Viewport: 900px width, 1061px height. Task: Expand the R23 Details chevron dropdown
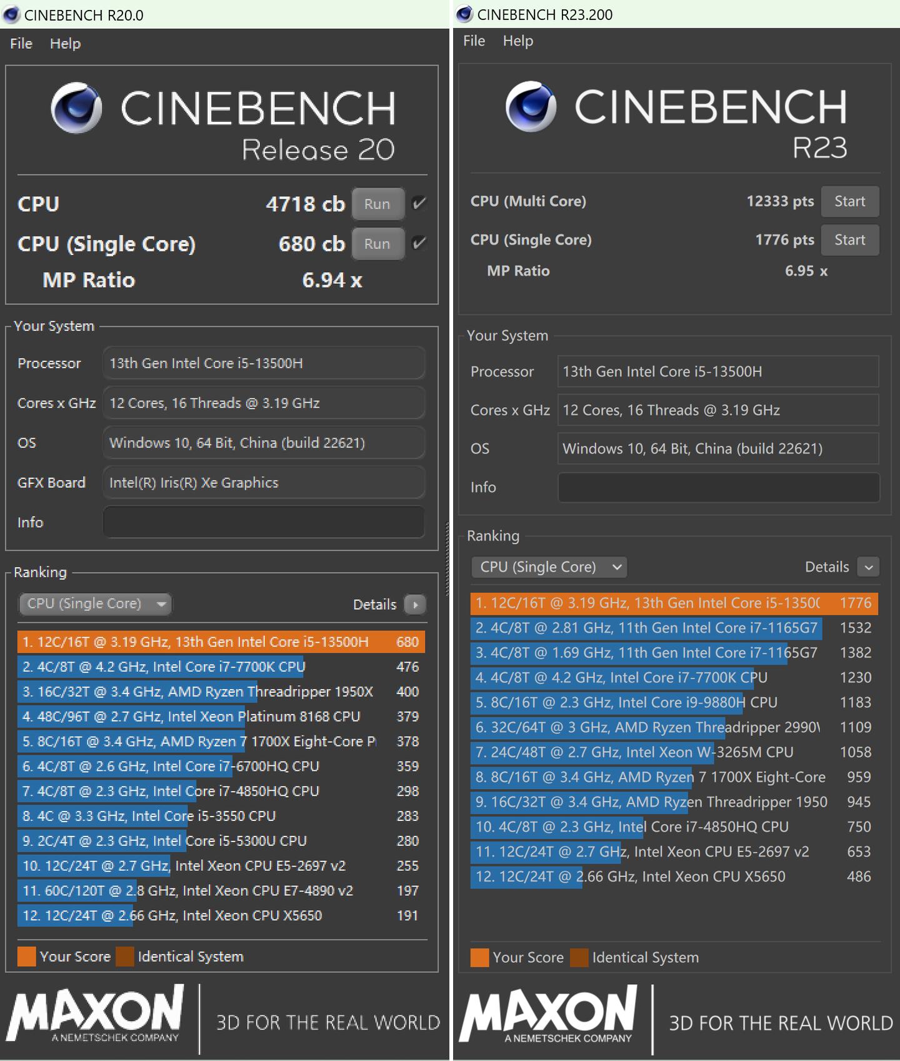[868, 567]
